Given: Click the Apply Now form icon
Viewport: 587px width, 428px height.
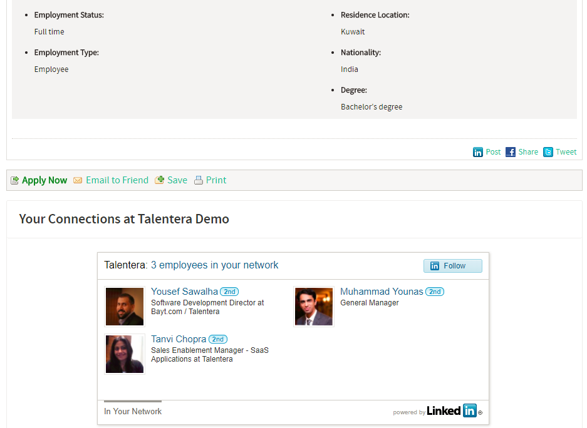Looking at the screenshot, I should click(x=14, y=181).
